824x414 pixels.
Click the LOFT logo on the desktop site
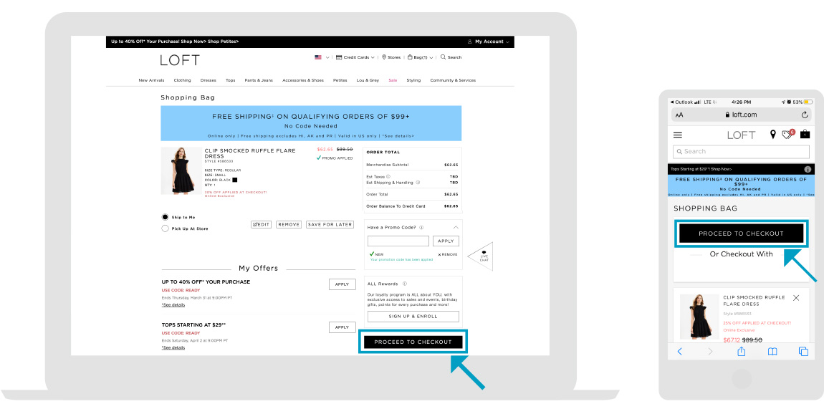tap(180, 60)
